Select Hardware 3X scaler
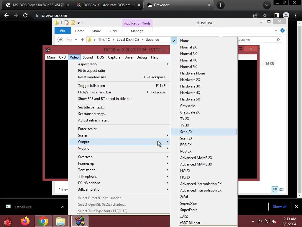 (x=204, y=86)
